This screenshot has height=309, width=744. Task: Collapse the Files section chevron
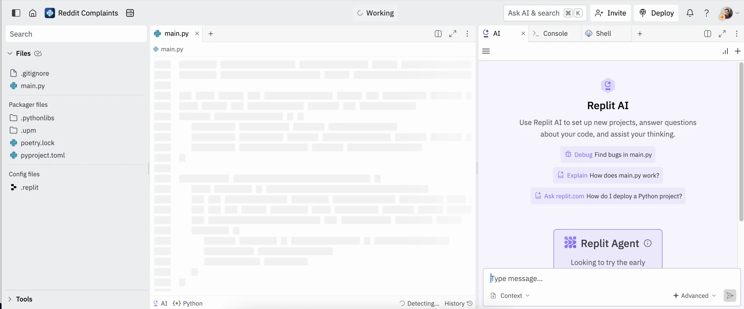(10, 53)
